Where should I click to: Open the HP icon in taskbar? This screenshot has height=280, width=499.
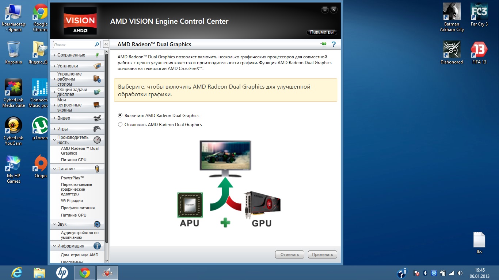click(62, 273)
